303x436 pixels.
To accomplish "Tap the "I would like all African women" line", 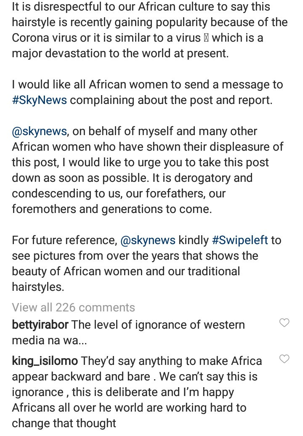I will (x=147, y=85).
